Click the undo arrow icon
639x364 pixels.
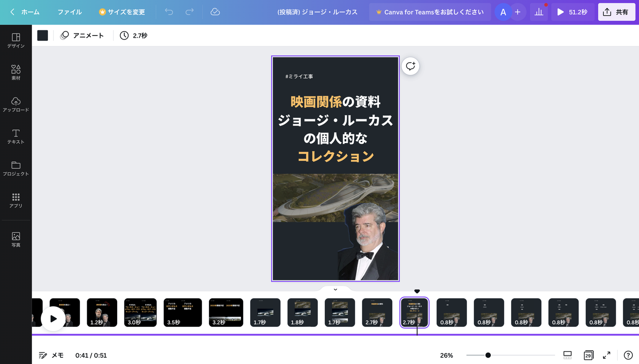point(169,12)
